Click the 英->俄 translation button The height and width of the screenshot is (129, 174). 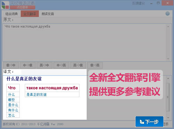pyautogui.click(x=78, y=65)
